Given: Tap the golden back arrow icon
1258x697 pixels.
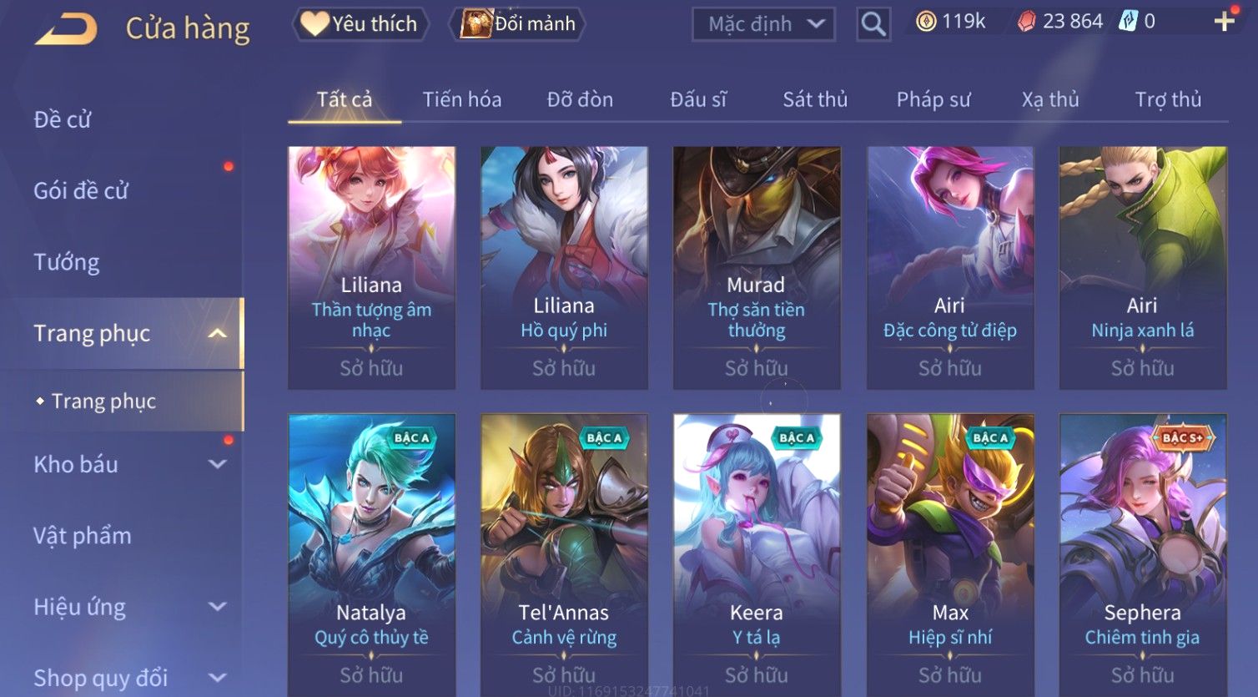Looking at the screenshot, I should point(66,28).
